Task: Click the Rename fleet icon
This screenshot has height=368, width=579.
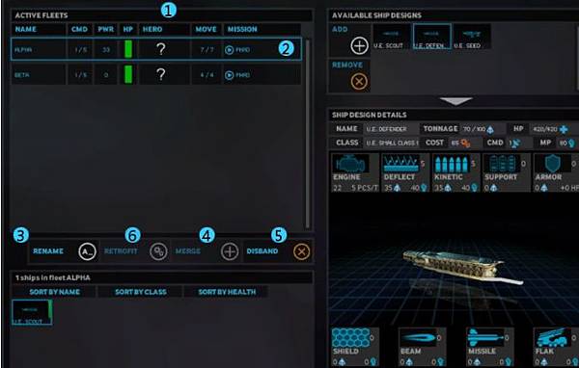Action: pyautogui.click(x=87, y=251)
